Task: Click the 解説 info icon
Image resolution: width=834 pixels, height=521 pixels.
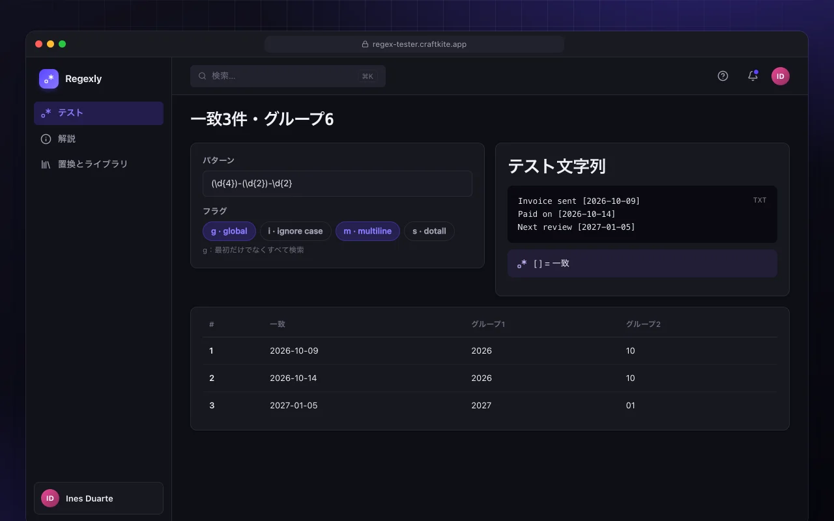Action: pyautogui.click(x=46, y=139)
